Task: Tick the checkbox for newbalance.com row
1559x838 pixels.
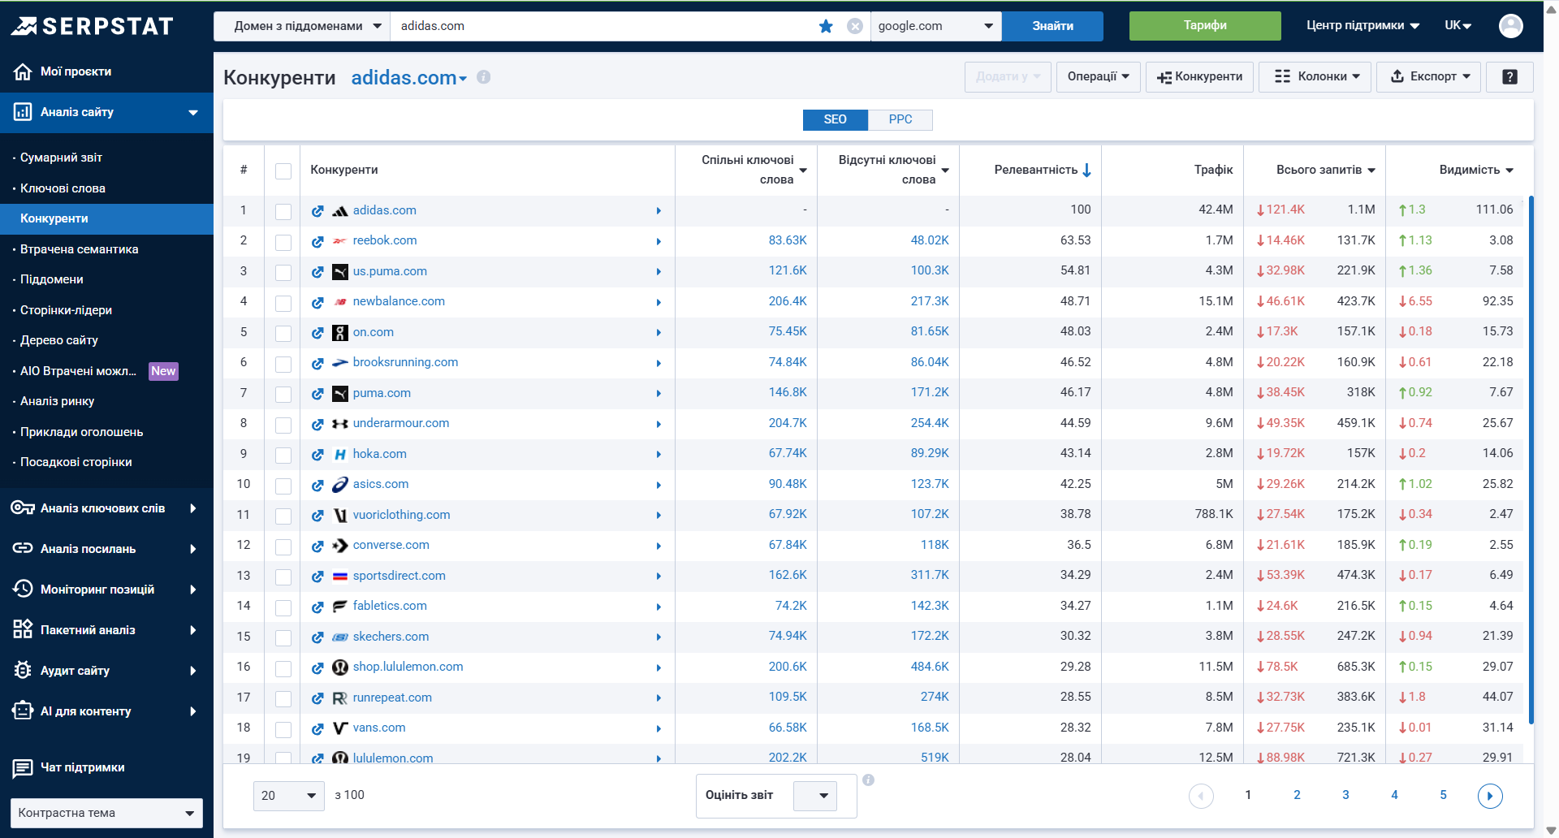Action: 283,303
